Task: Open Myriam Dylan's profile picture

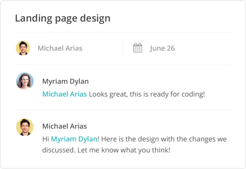Action: [25, 81]
